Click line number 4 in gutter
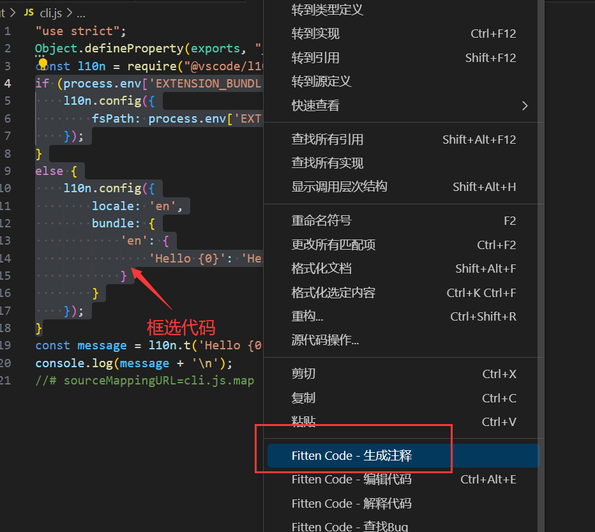Screen dimensions: 595x532 tap(8, 84)
